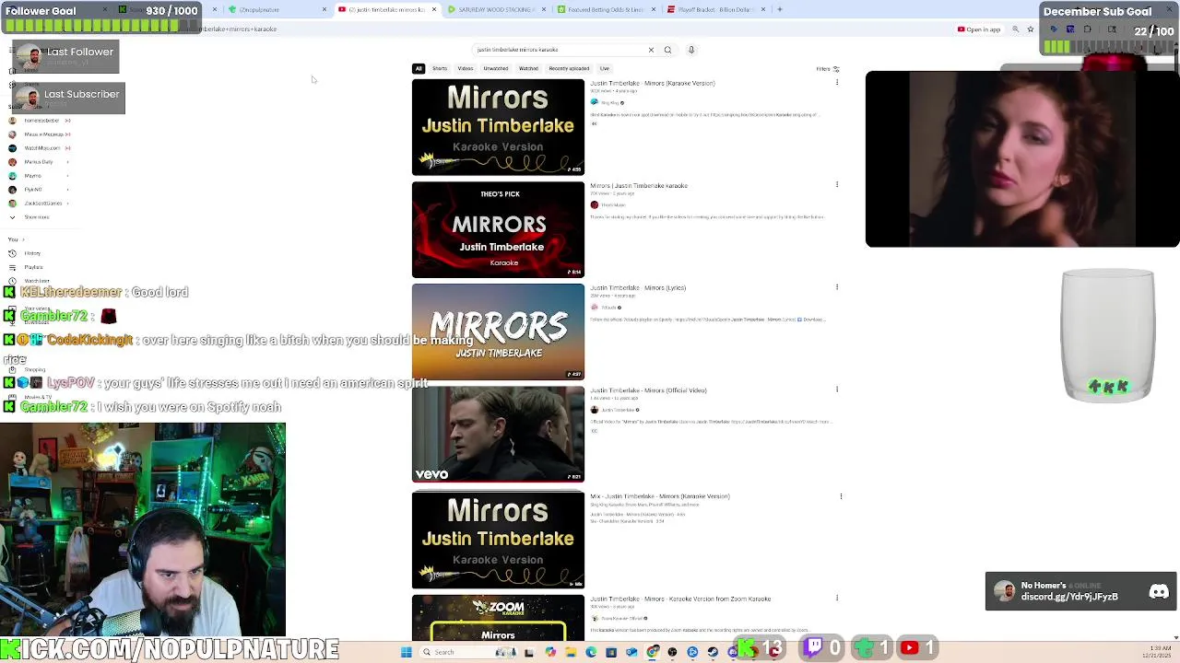Open the first Mirrors Karaoke Version thumbnail

pos(498,127)
